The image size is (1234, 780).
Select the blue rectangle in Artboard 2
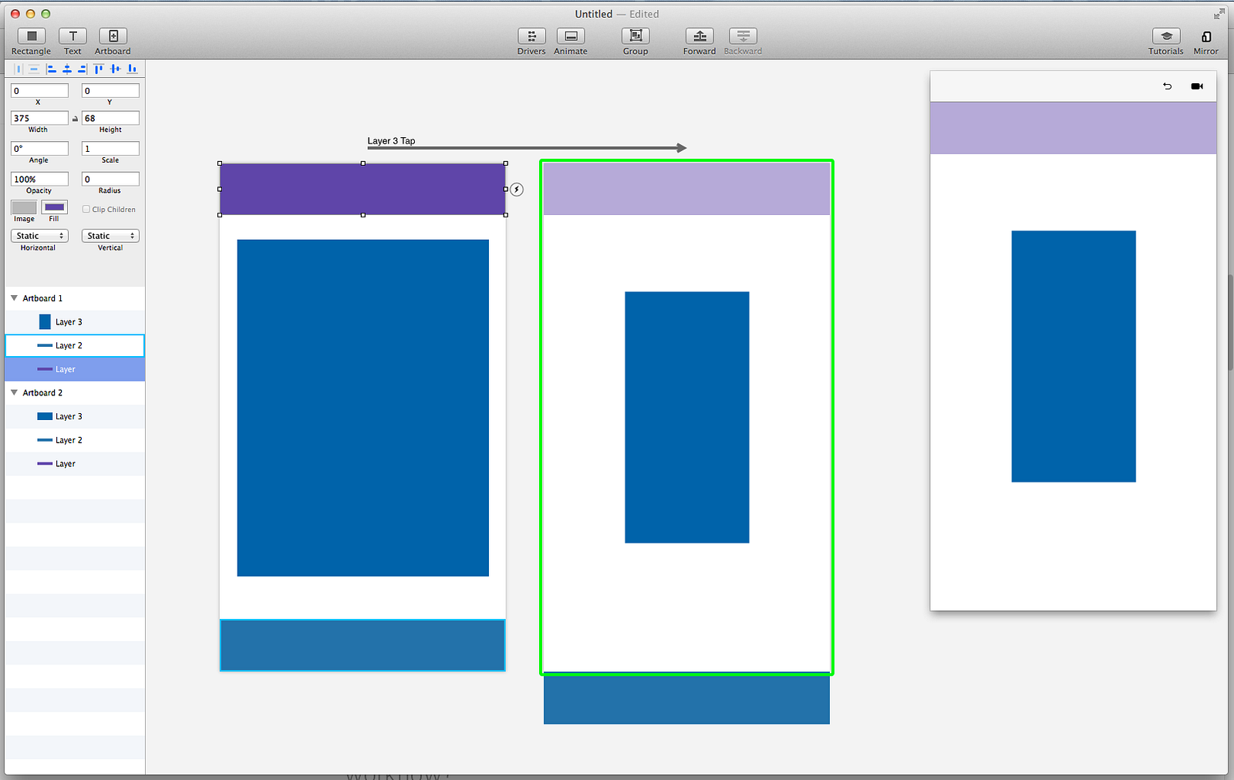(x=686, y=417)
